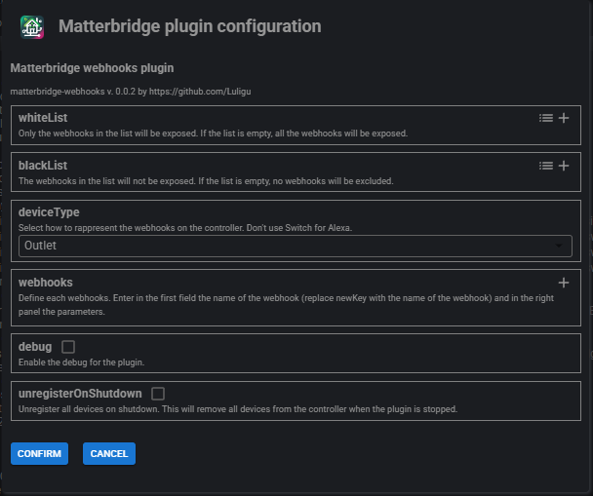Click 'Define each webhooks' description text
Viewport: 593px width, 496px height.
pos(286,305)
